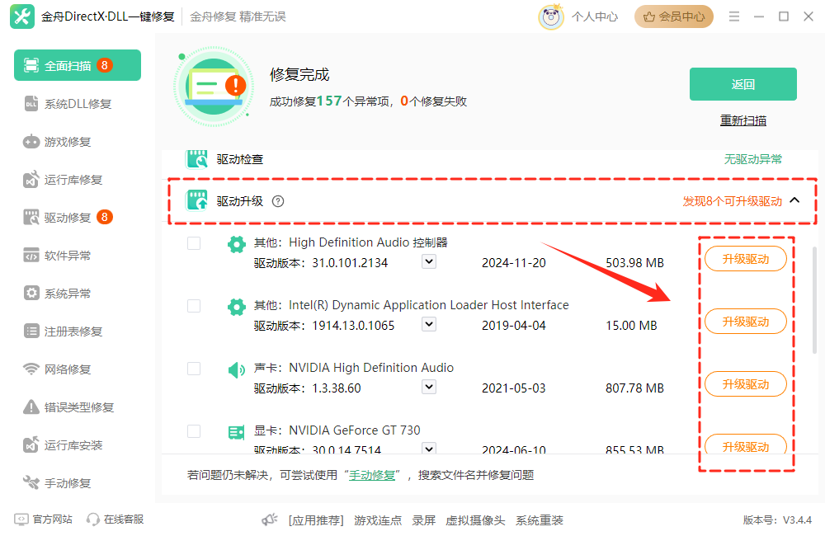Collapse the driver upgrade section chevron
The width and height of the screenshot is (825, 536).
(795, 200)
